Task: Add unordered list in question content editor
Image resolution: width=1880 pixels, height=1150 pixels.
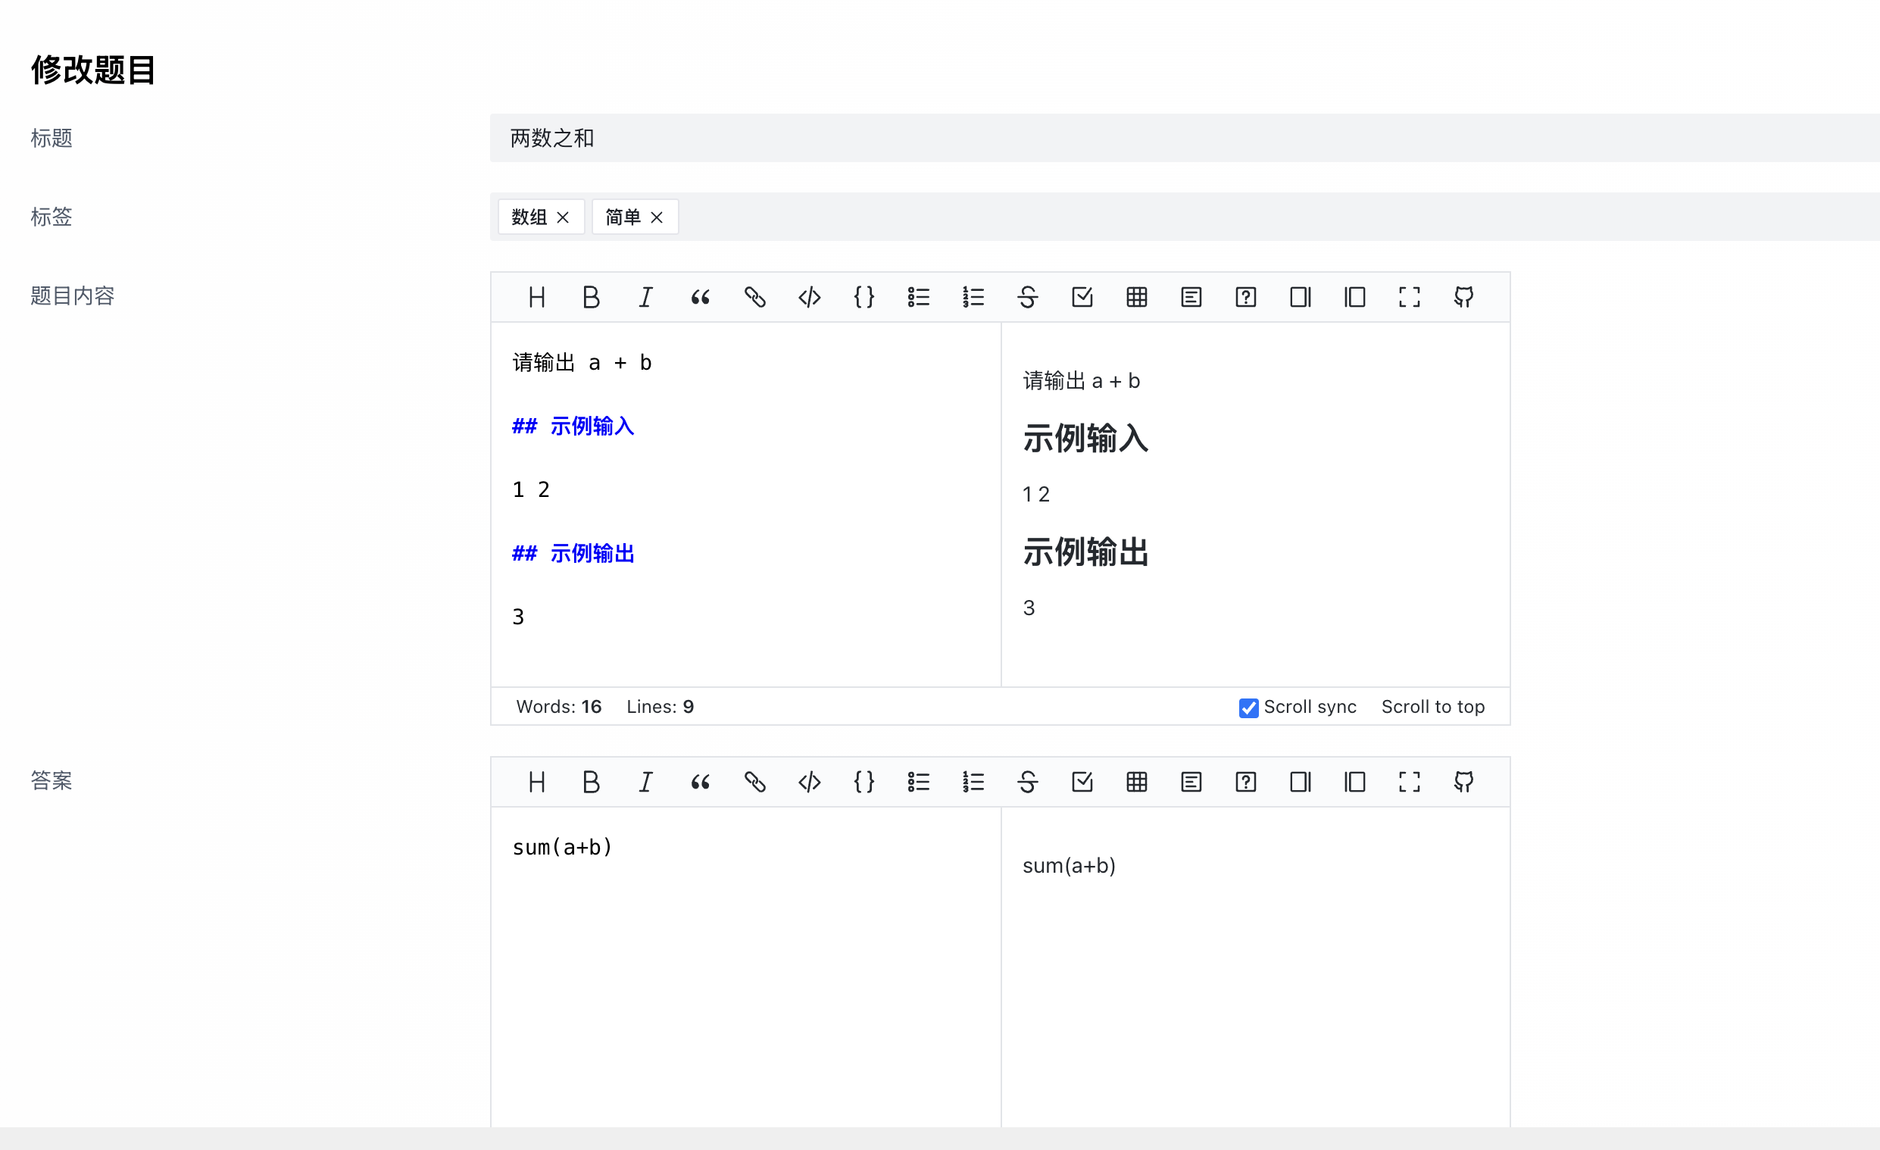Action: 918,297
